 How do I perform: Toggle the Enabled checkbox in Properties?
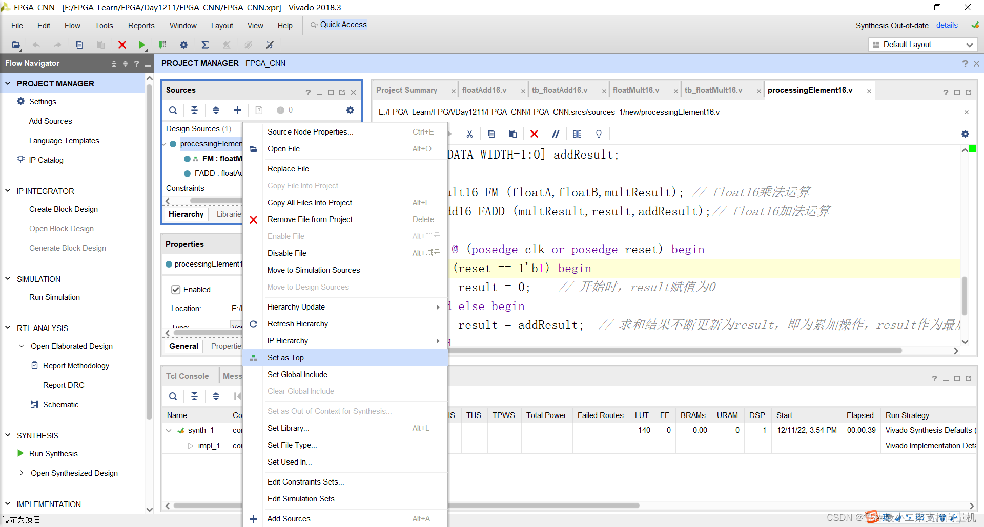point(176,290)
